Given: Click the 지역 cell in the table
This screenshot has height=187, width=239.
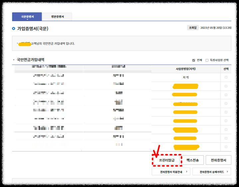Looking at the screenshot, I should [186, 77].
